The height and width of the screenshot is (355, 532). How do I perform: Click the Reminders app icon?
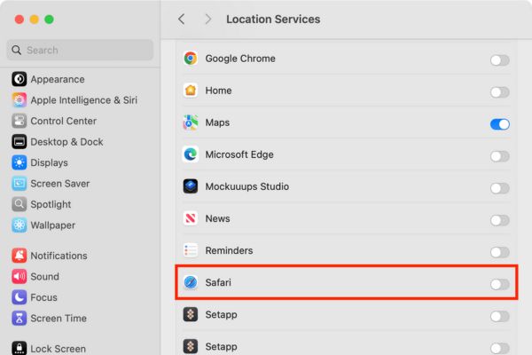[191, 250]
